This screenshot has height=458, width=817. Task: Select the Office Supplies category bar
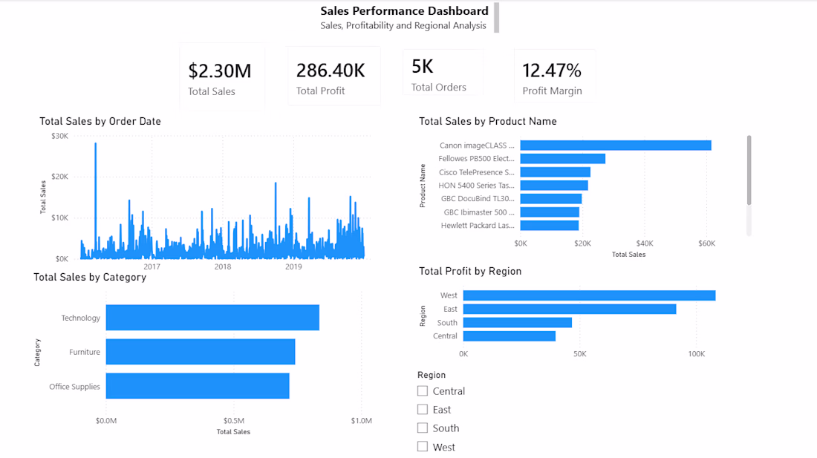coord(198,386)
